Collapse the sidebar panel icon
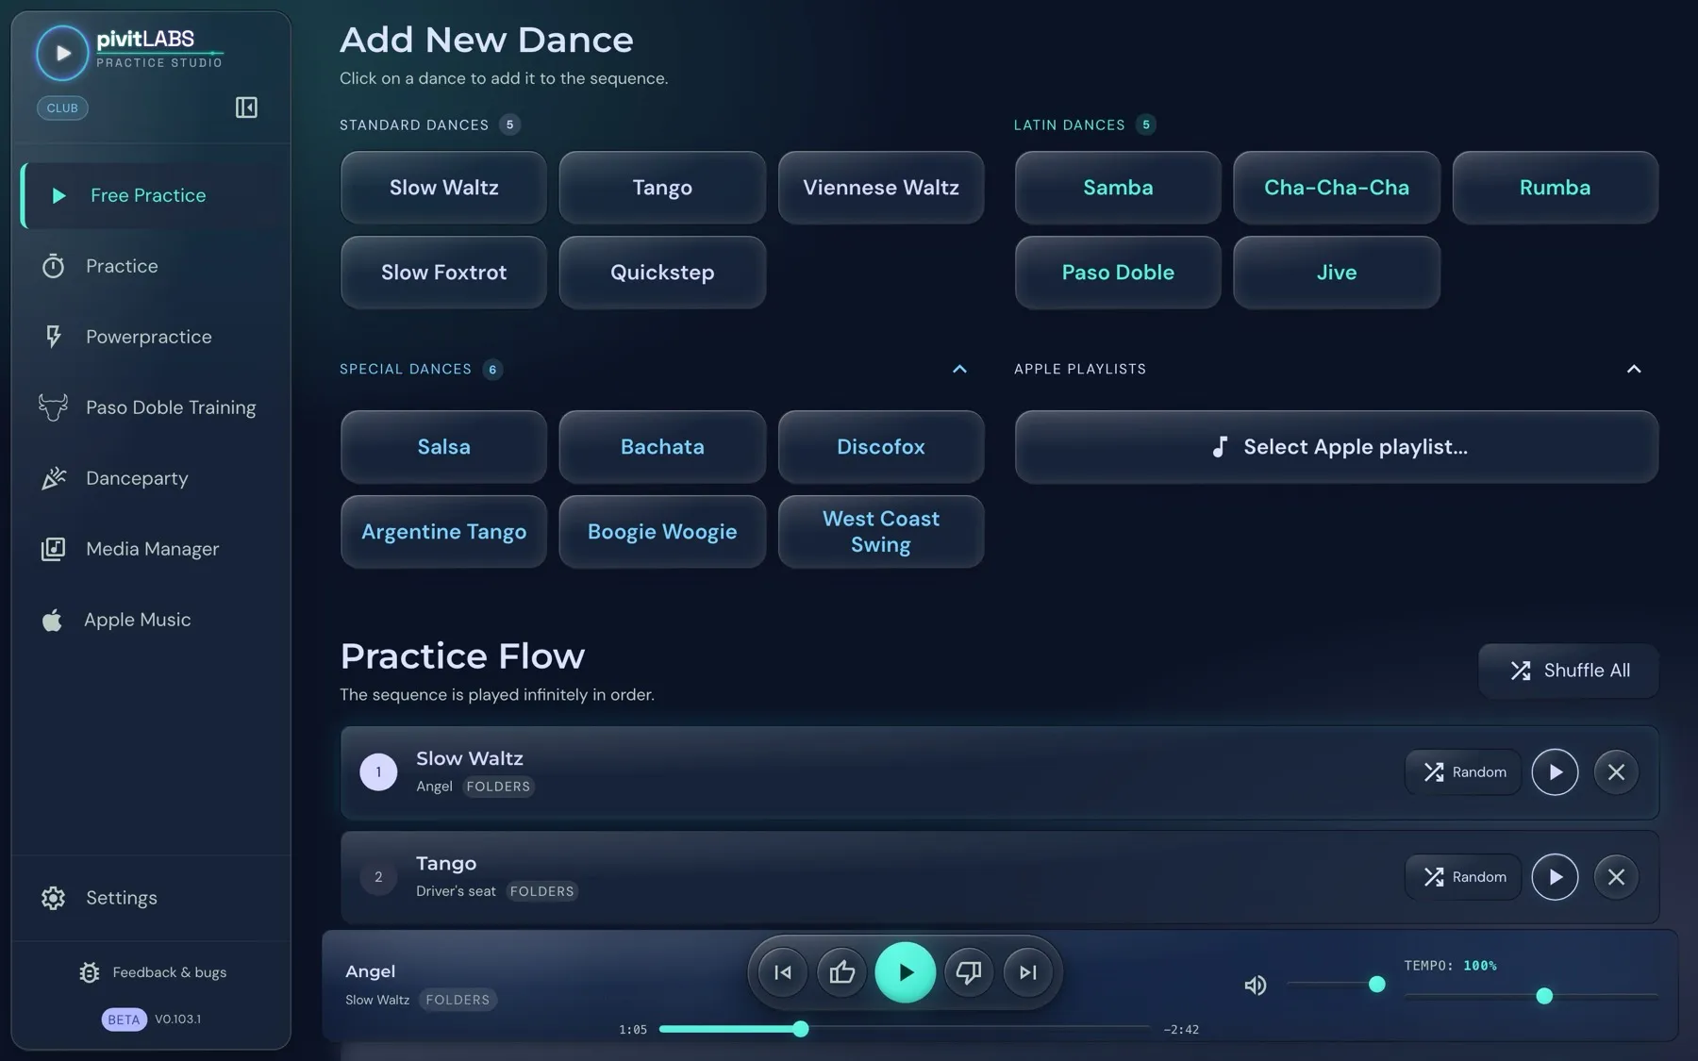This screenshot has width=1698, height=1061. coord(246,108)
